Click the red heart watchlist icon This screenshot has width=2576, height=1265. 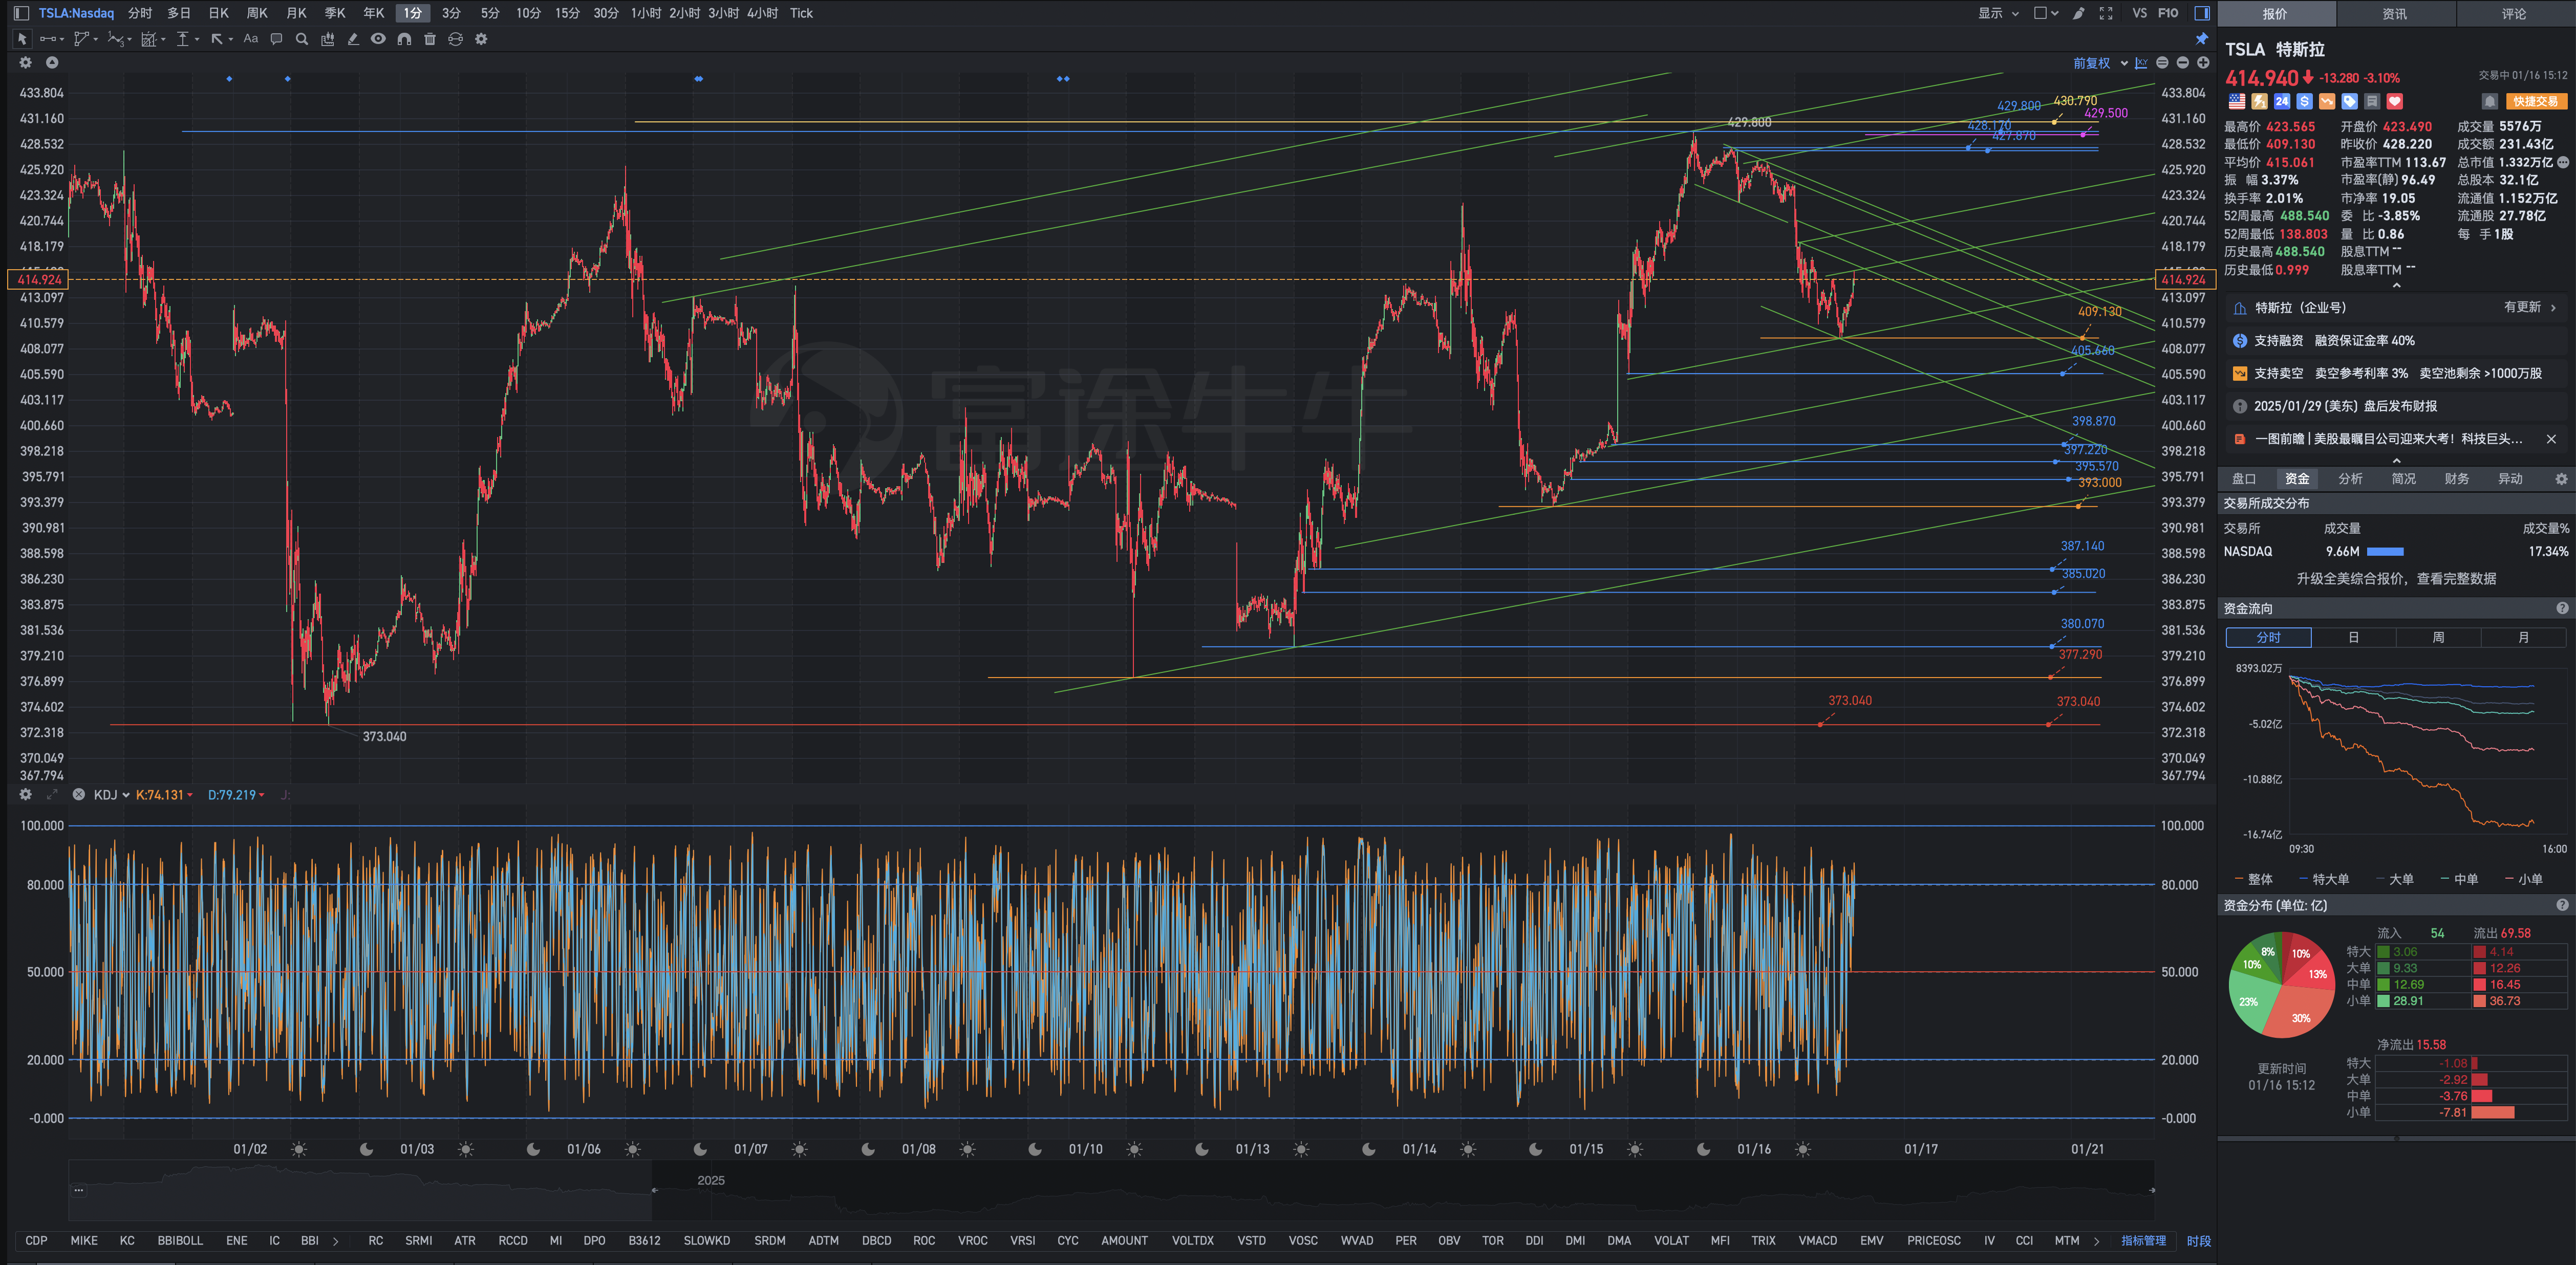pos(2394,101)
